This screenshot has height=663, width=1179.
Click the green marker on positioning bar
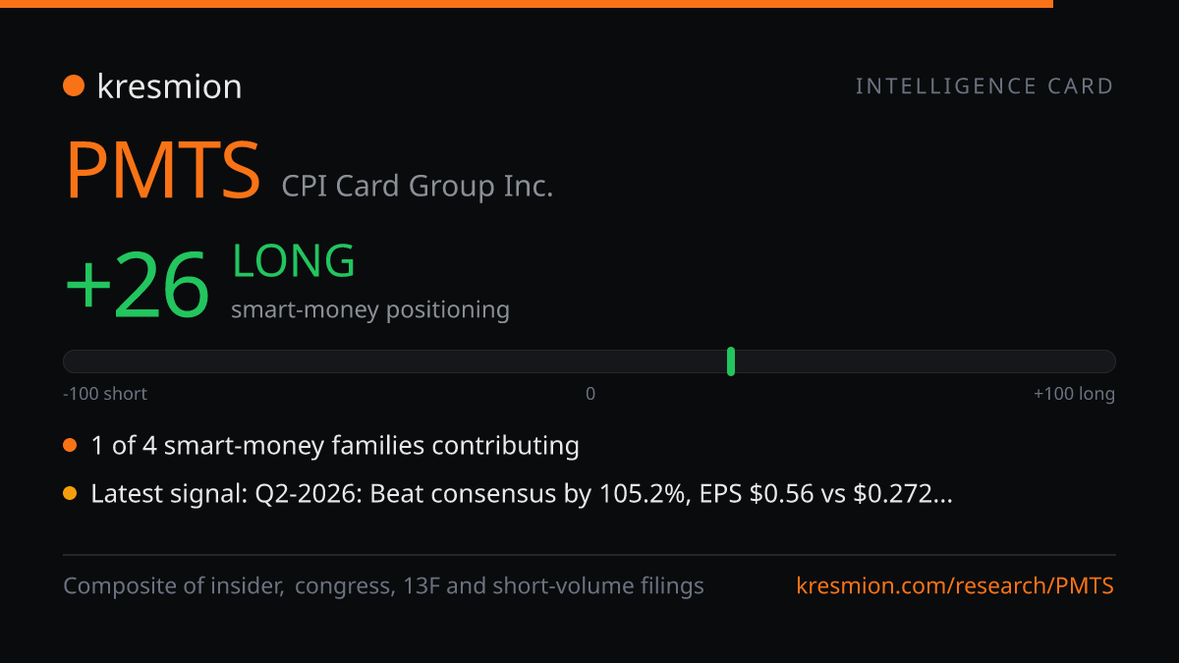[731, 361]
